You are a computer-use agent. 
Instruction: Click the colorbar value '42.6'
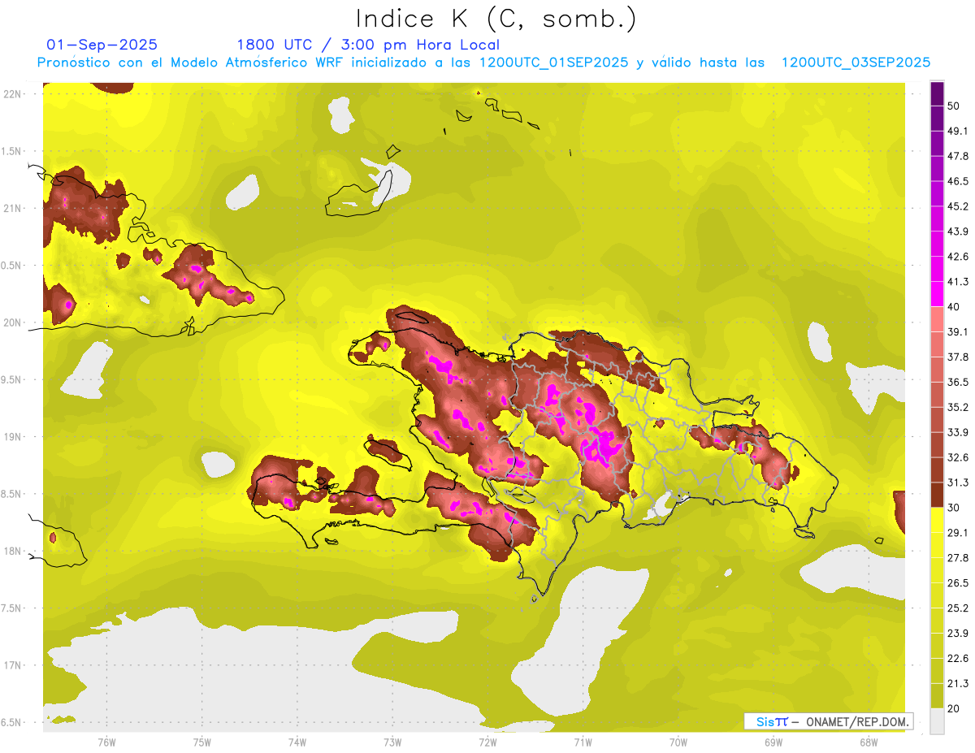pos(958,257)
